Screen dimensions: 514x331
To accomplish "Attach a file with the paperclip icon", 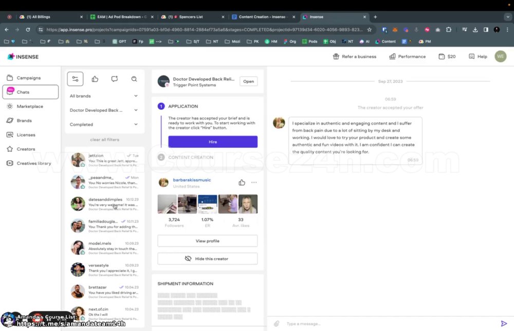I will pyautogui.click(x=277, y=323).
